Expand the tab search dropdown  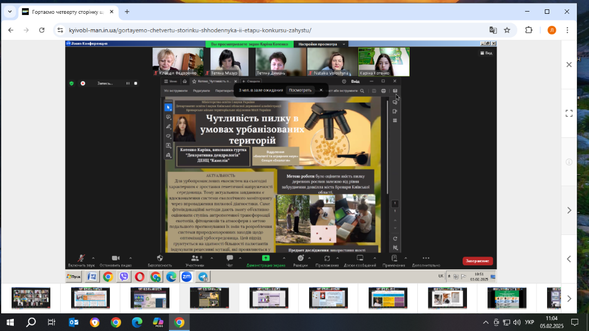[9, 12]
